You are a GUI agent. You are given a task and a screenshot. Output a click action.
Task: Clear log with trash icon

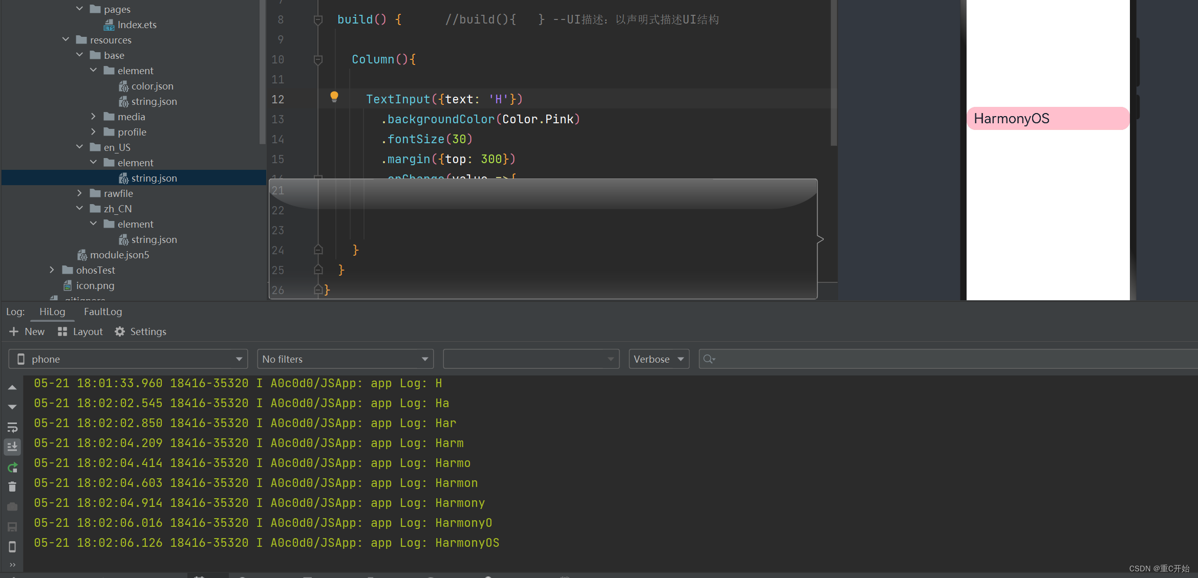tap(12, 487)
